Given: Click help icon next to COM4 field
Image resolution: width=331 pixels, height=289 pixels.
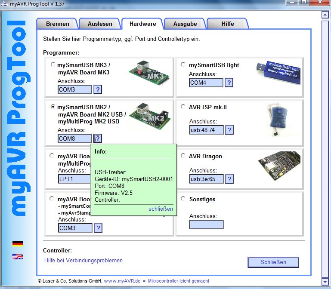Looking at the screenshot, I should coord(229,83).
